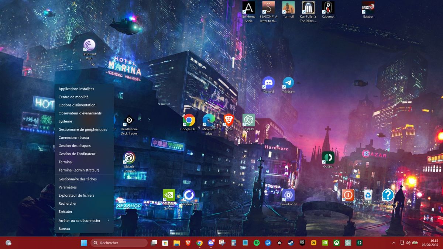The image size is (443, 249).
Task: Select the Balatro desktop icon
Action: point(368,10)
